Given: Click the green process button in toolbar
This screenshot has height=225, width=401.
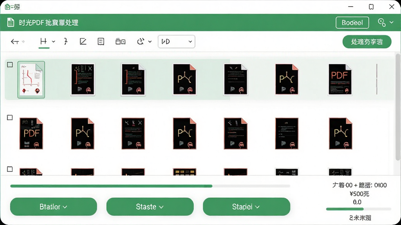Looking at the screenshot, I should tap(367, 42).
